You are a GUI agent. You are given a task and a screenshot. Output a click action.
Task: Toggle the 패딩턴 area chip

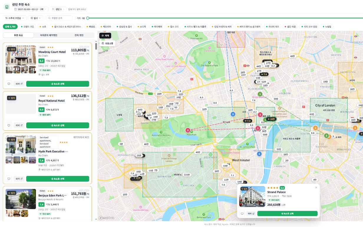(x=91, y=27)
